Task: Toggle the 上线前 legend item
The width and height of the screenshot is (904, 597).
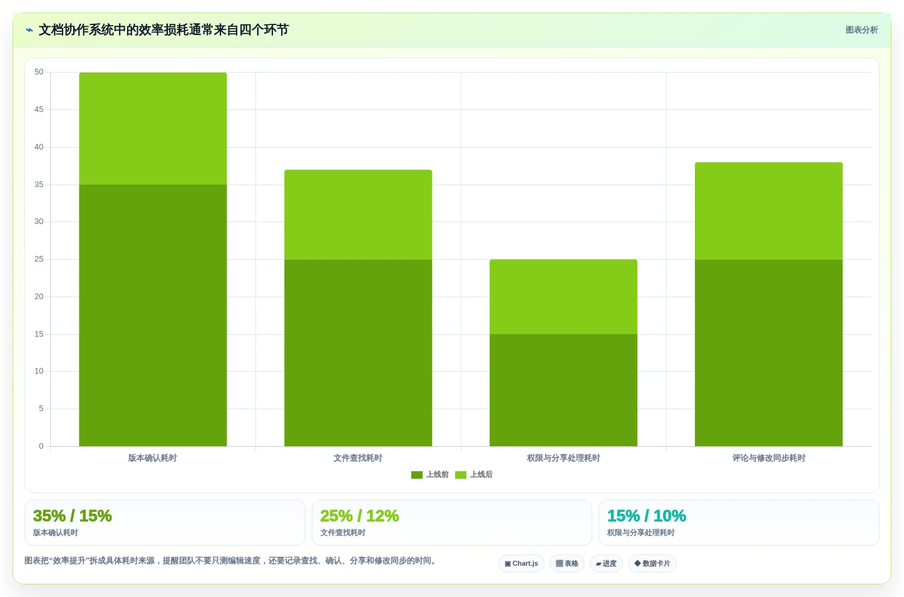Action: tap(430, 475)
